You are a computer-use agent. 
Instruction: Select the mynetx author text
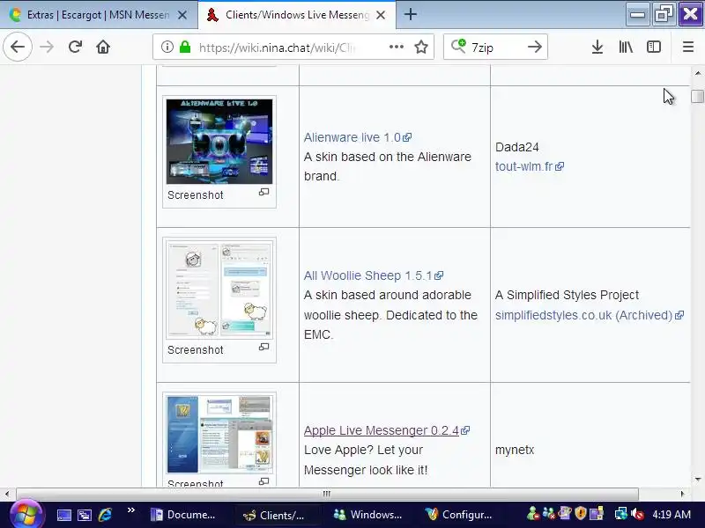coord(515,450)
